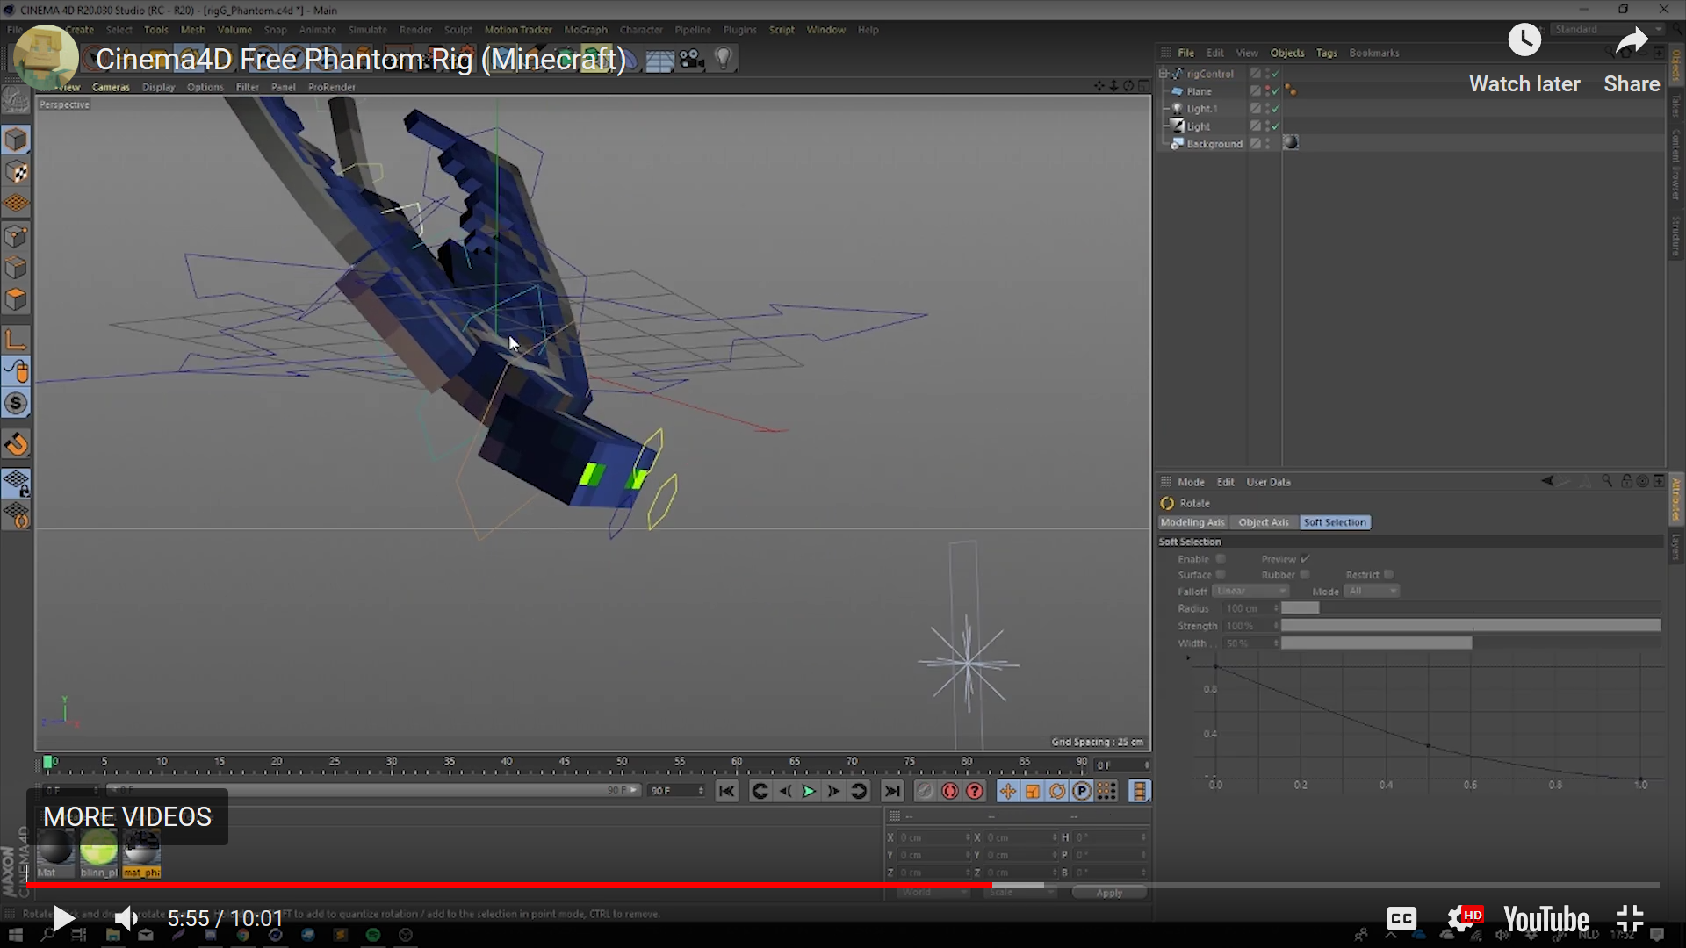The image size is (1686, 948).
Task: Enable the Soft Selection Enable checkbox
Action: click(1221, 558)
